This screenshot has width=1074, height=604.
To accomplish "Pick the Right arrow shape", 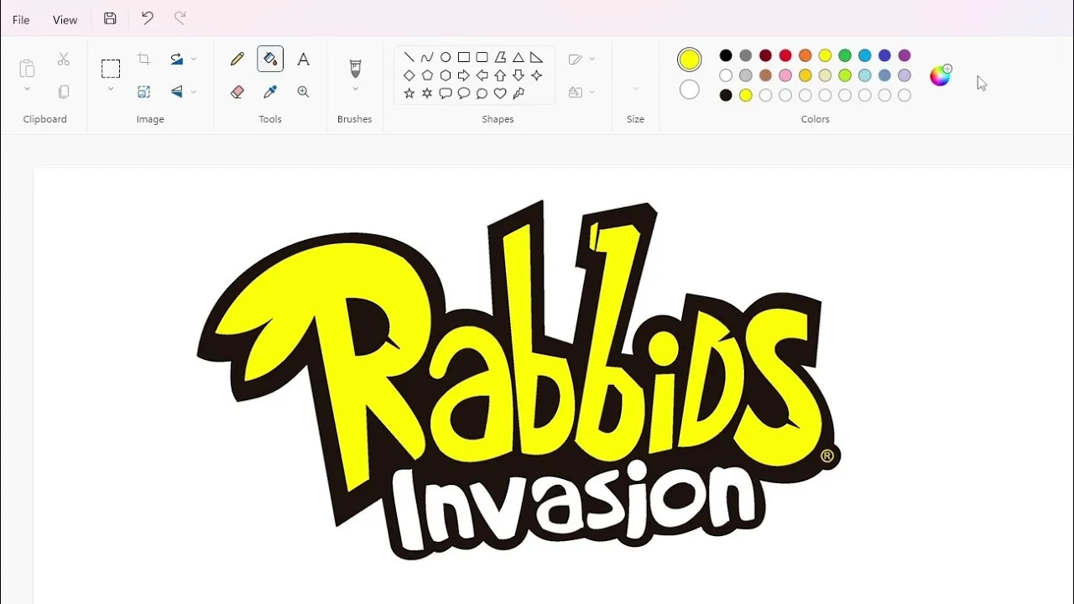I will pyautogui.click(x=464, y=75).
